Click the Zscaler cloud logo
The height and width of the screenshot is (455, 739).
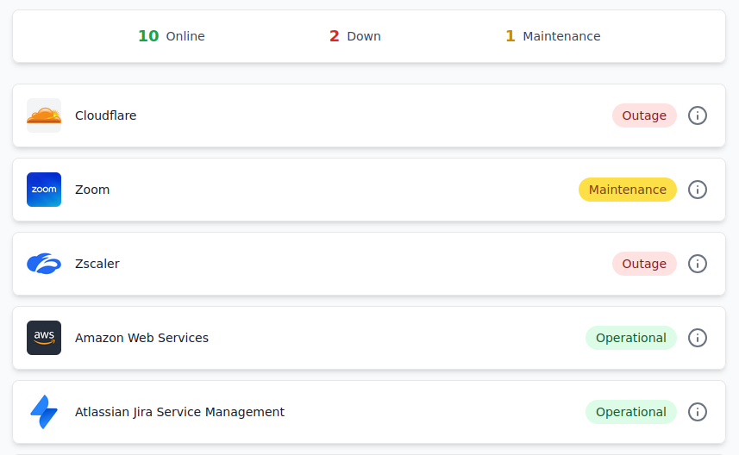coord(44,264)
